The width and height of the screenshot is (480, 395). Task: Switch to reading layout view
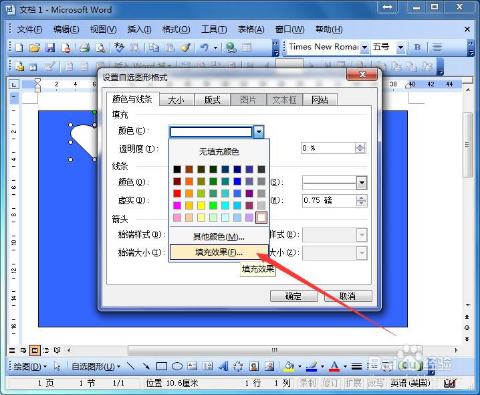[57, 350]
